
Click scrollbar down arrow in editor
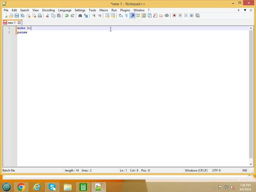pos(251,164)
